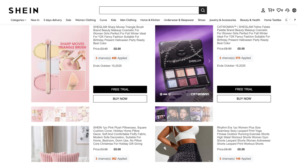Image resolution: width=297 pixels, height=167 pixels.
Task: Click BUY NOW for Catwoman palette
Action: click(x=244, y=99)
